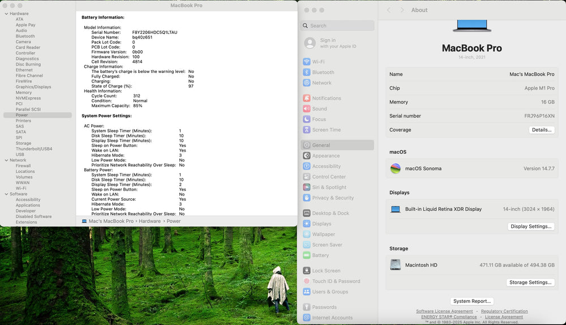Collapse the Hardware section in System Information
This screenshot has height=325, width=566.
coord(6,14)
